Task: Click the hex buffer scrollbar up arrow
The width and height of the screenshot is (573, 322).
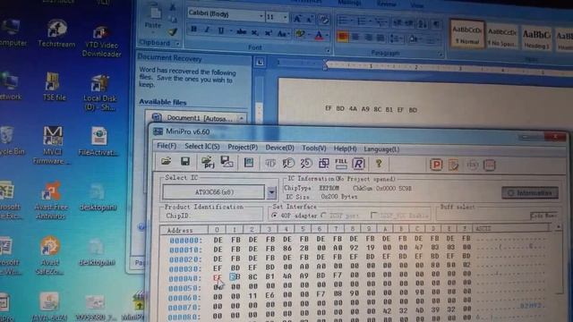Action: (x=559, y=227)
